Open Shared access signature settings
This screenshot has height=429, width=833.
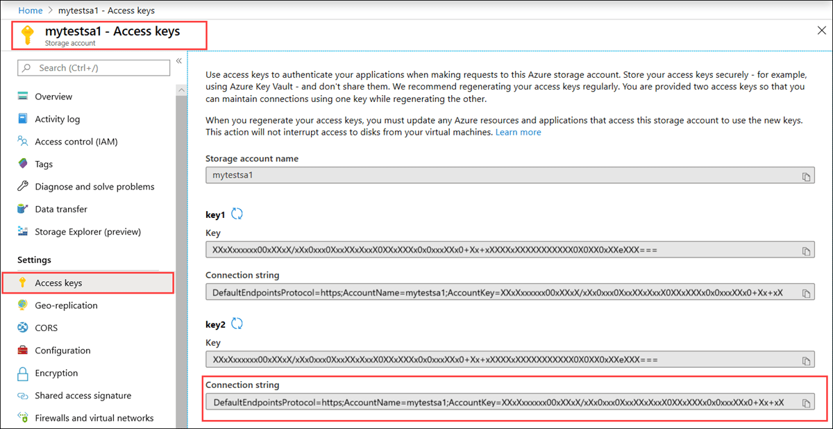[x=83, y=395]
